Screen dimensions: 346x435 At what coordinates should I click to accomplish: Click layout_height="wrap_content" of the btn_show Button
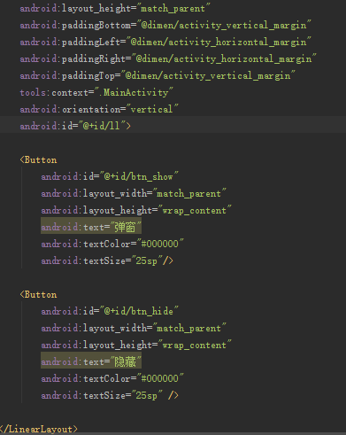tap(136, 210)
